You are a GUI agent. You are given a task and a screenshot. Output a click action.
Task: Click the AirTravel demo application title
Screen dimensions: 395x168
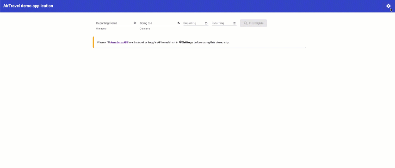click(28, 6)
